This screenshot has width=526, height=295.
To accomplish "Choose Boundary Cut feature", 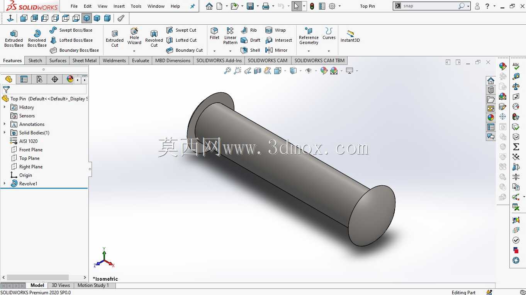I will tap(185, 50).
